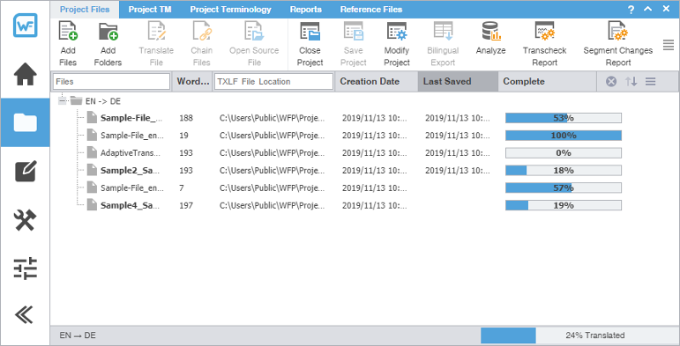Click the Wordfast WF logo in sidebar
Image resolution: width=680 pixels, height=346 pixels.
26,26
